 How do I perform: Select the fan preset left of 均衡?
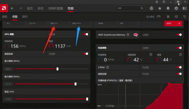coord(106,23)
